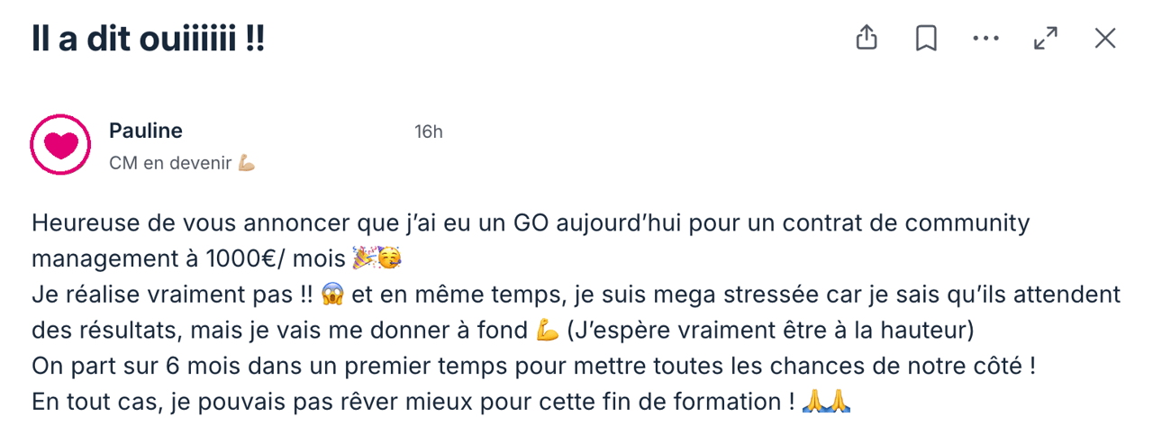1171x435 pixels.
Task: Close the post dialog
Action: tap(1105, 38)
